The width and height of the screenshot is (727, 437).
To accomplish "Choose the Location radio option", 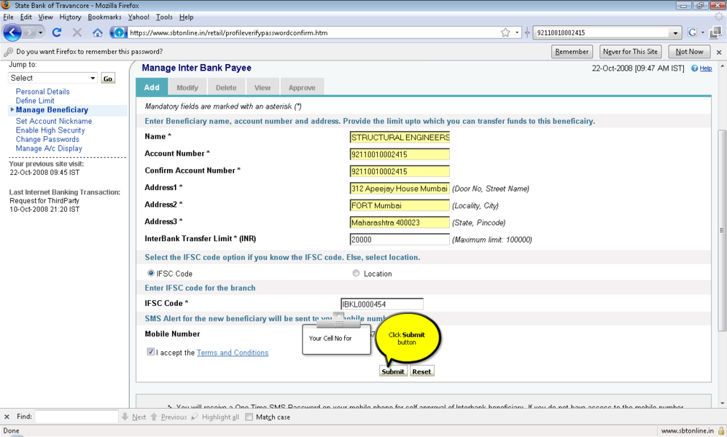I will pyautogui.click(x=356, y=274).
